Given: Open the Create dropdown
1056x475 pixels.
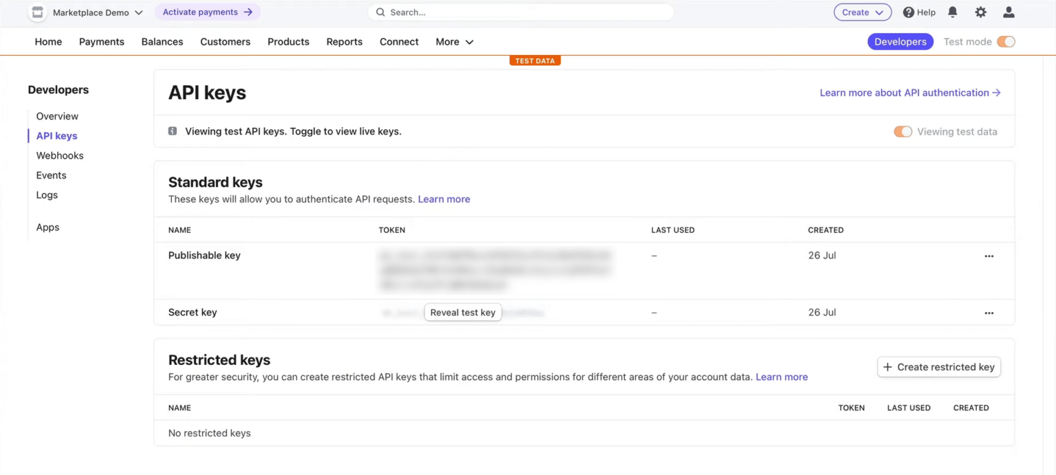Looking at the screenshot, I should (x=862, y=12).
